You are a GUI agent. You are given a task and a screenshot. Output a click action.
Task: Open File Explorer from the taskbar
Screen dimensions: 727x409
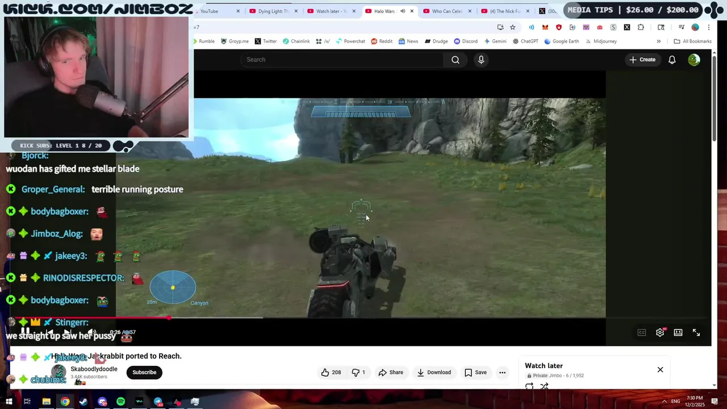[x=47, y=402]
